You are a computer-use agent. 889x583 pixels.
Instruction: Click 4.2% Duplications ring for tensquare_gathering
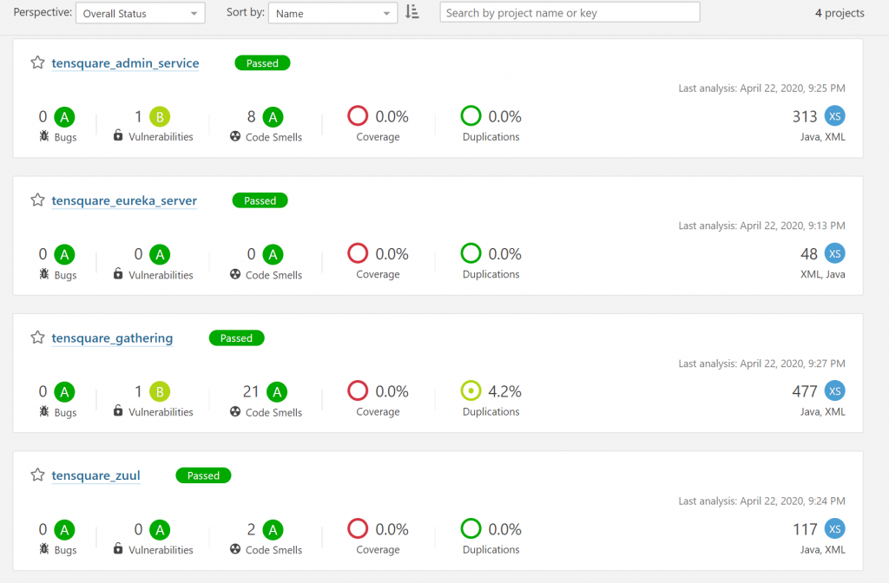pyautogui.click(x=471, y=390)
